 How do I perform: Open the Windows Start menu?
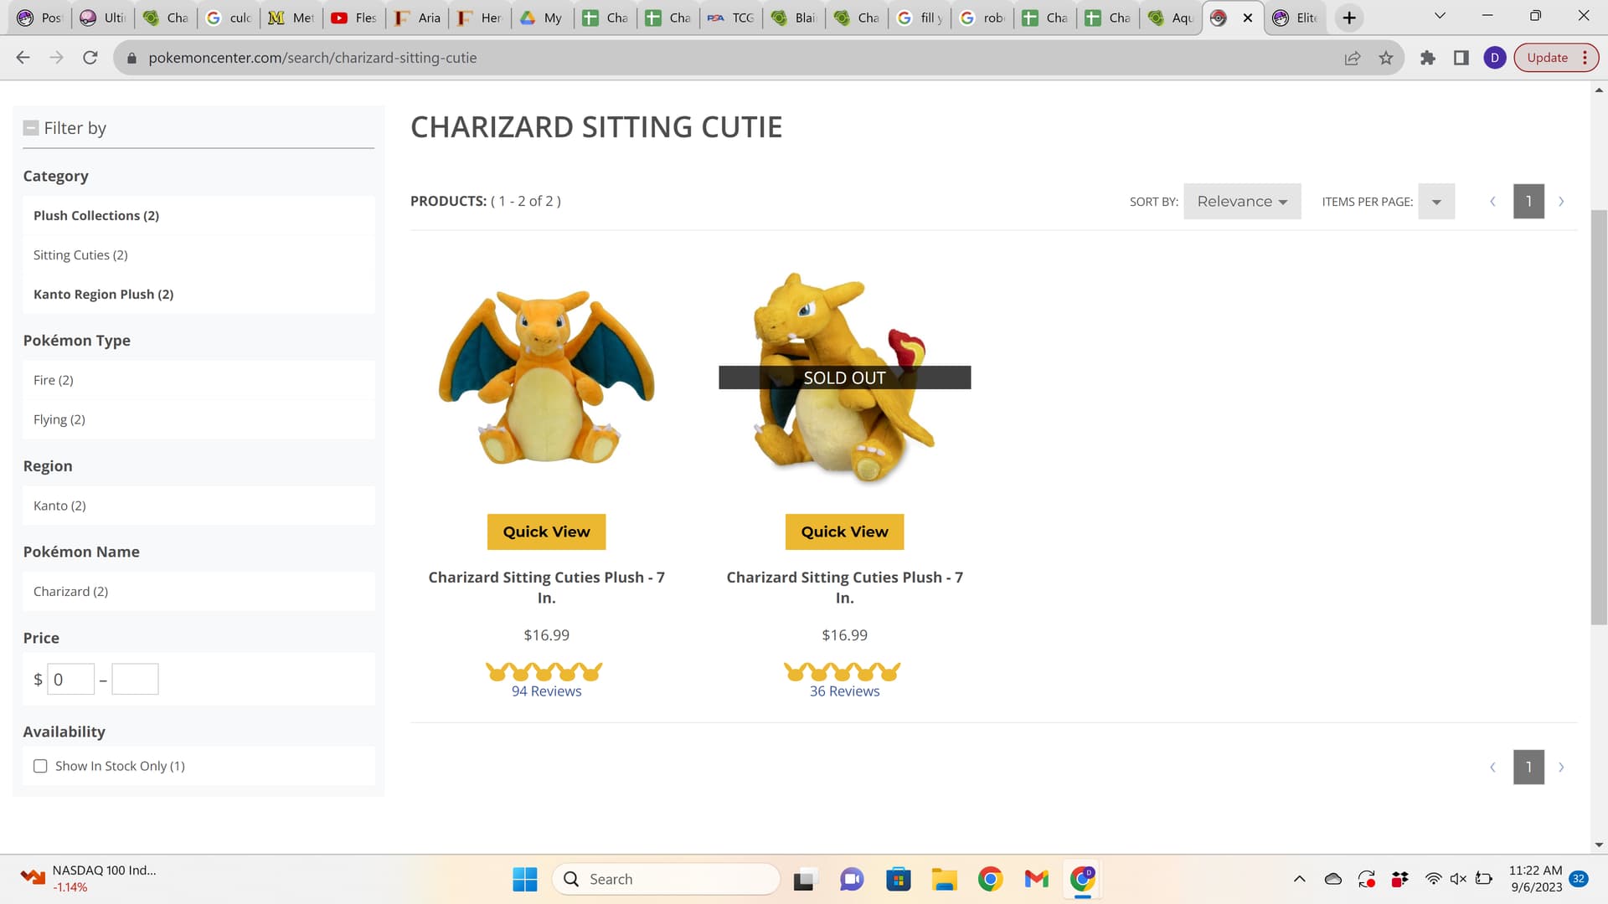click(x=525, y=879)
